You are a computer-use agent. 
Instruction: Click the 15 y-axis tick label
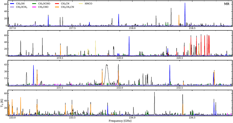point(6,78)
